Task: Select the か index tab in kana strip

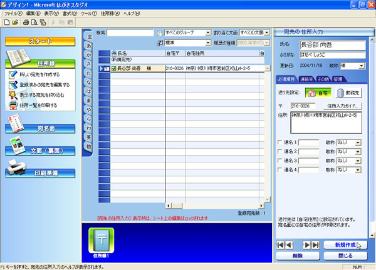Action: coord(89,55)
